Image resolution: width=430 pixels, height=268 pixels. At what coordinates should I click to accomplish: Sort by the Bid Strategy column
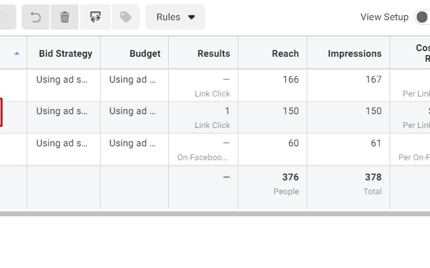pos(65,54)
